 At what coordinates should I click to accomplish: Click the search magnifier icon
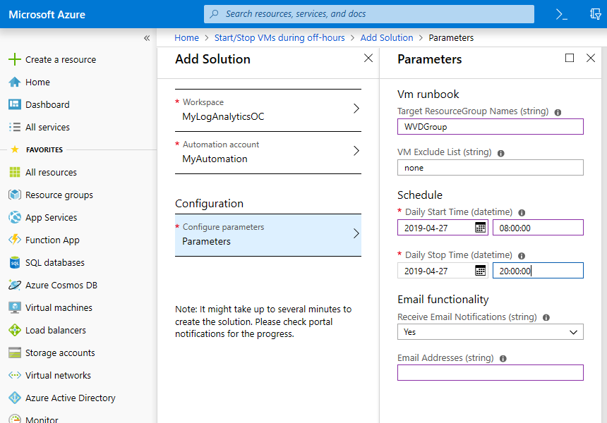click(214, 14)
